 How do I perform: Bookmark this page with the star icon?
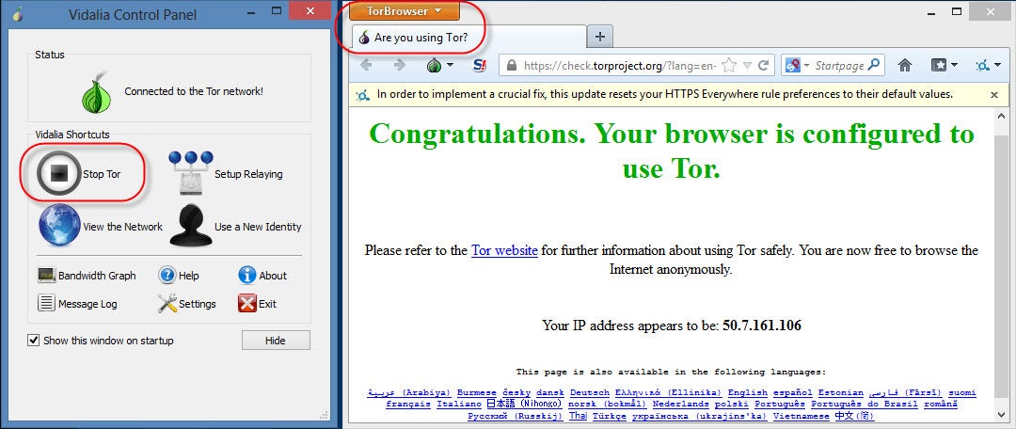(728, 66)
